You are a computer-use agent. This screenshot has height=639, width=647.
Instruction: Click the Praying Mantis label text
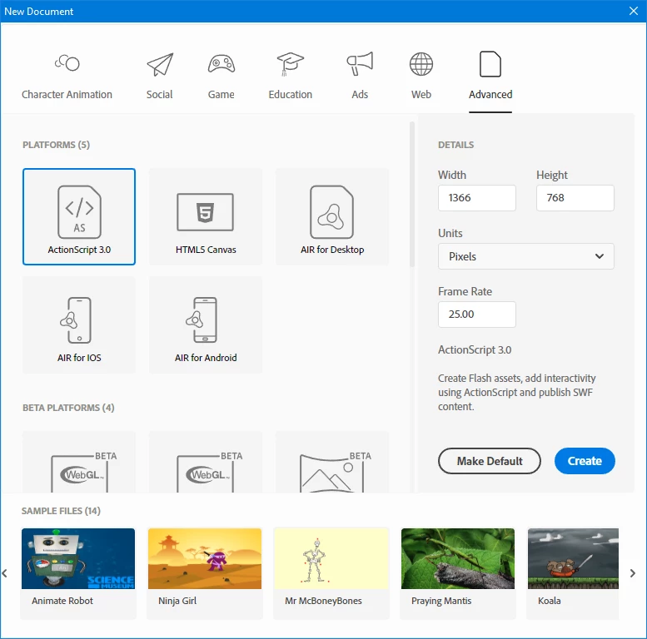pyautogui.click(x=441, y=601)
